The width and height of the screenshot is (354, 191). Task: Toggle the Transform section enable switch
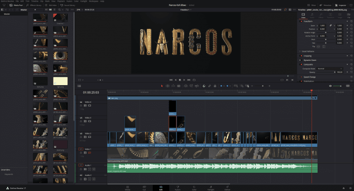point(301,21)
